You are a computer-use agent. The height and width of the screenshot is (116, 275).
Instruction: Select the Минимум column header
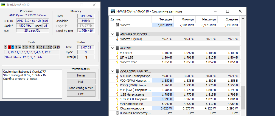click(x=184, y=19)
